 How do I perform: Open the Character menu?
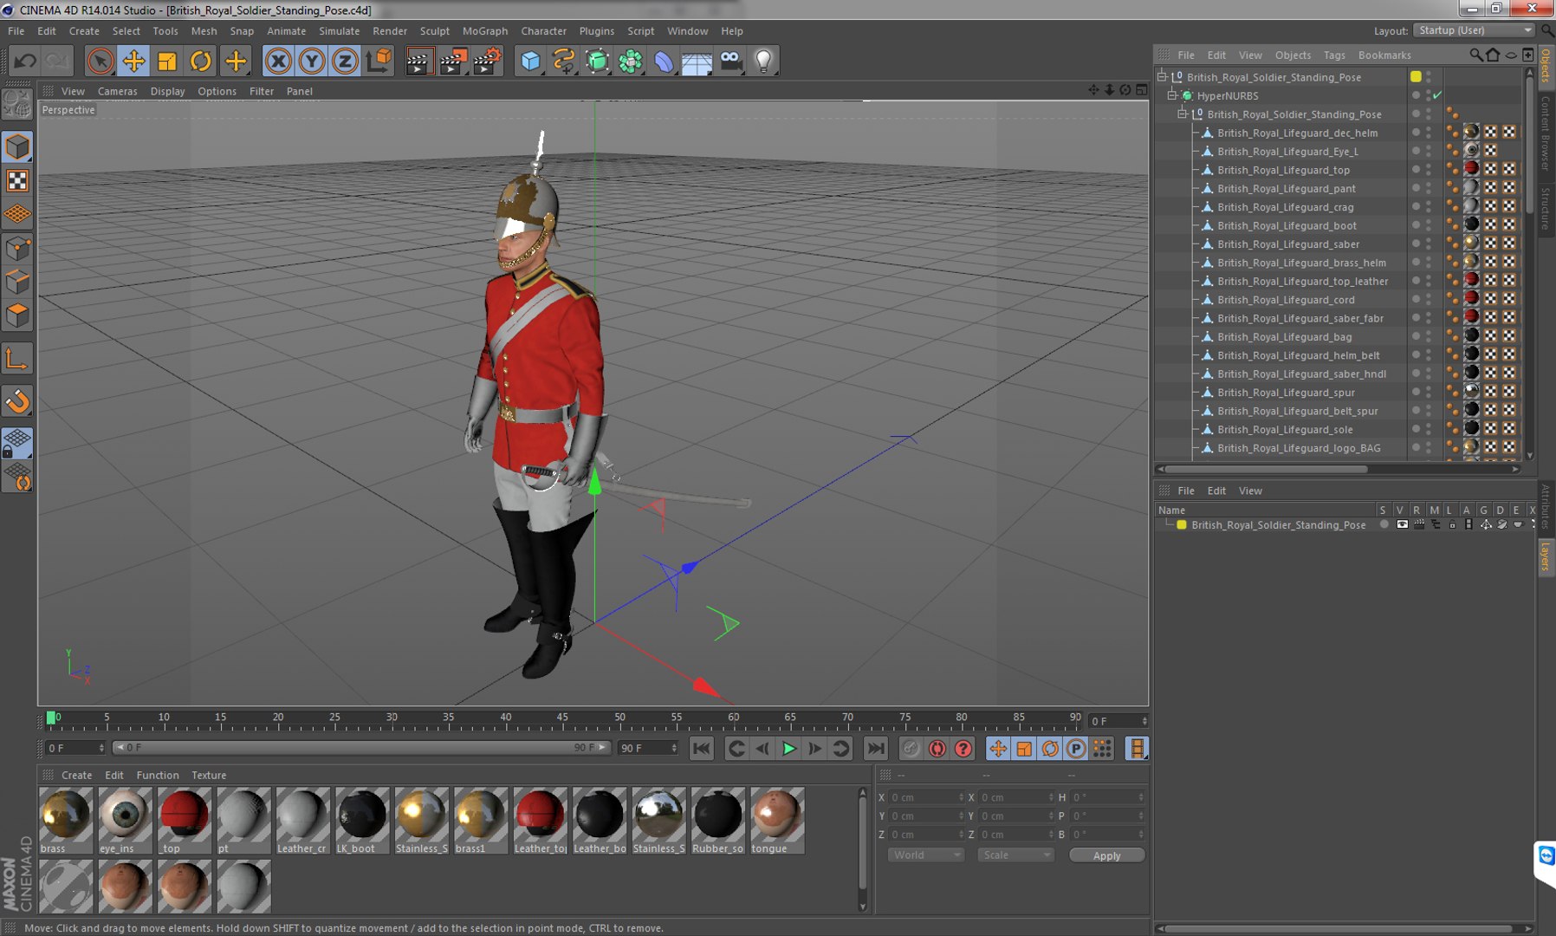543,30
